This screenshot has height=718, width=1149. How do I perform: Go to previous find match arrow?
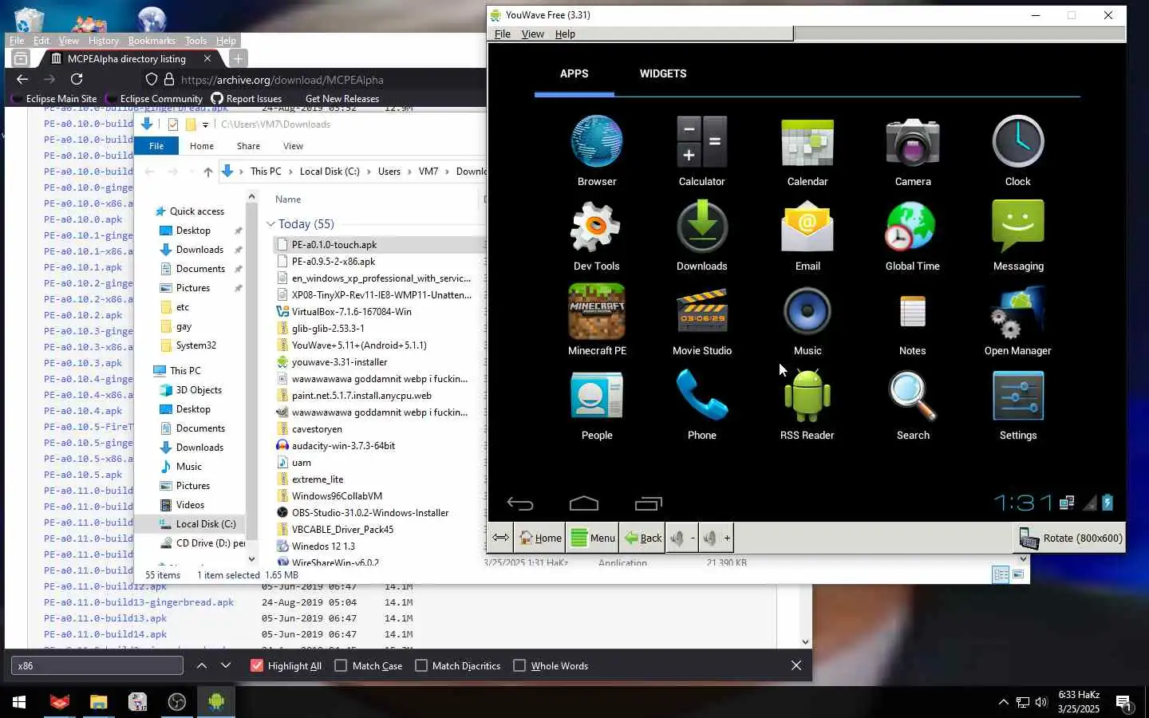click(202, 665)
